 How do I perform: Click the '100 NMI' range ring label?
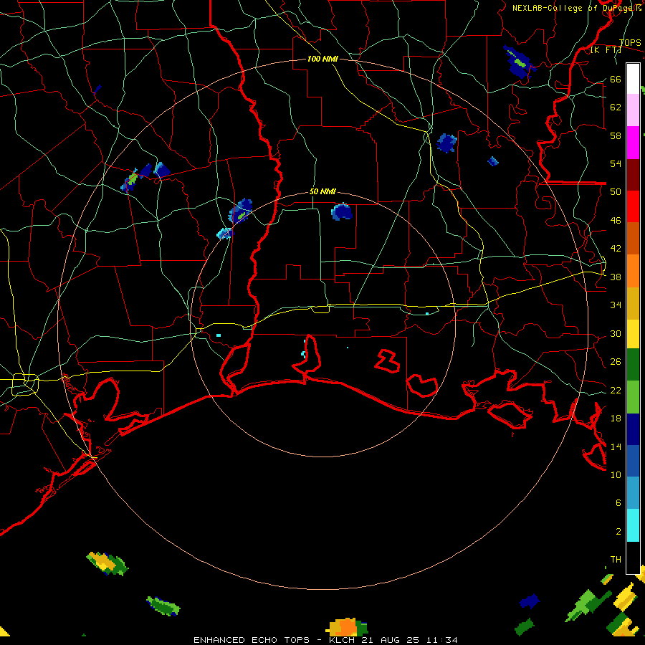[x=322, y=59]
